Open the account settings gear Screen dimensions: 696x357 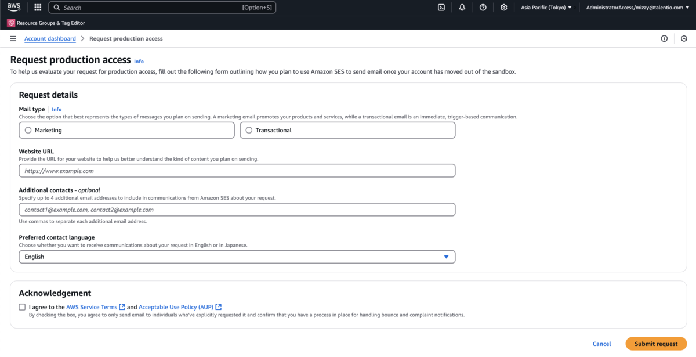pos(503,7)
